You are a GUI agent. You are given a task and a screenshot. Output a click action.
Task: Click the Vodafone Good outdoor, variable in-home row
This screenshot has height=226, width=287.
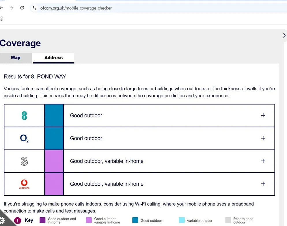point(139,184)
